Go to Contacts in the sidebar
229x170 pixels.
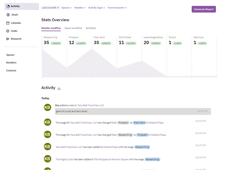pos(11,70)
